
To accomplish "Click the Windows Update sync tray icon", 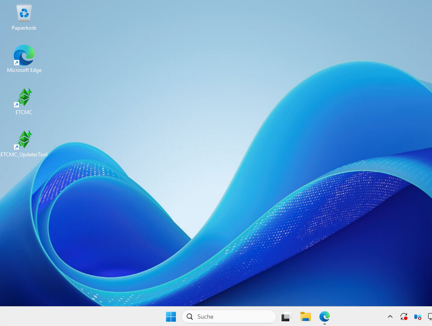I will click(404, 317).
